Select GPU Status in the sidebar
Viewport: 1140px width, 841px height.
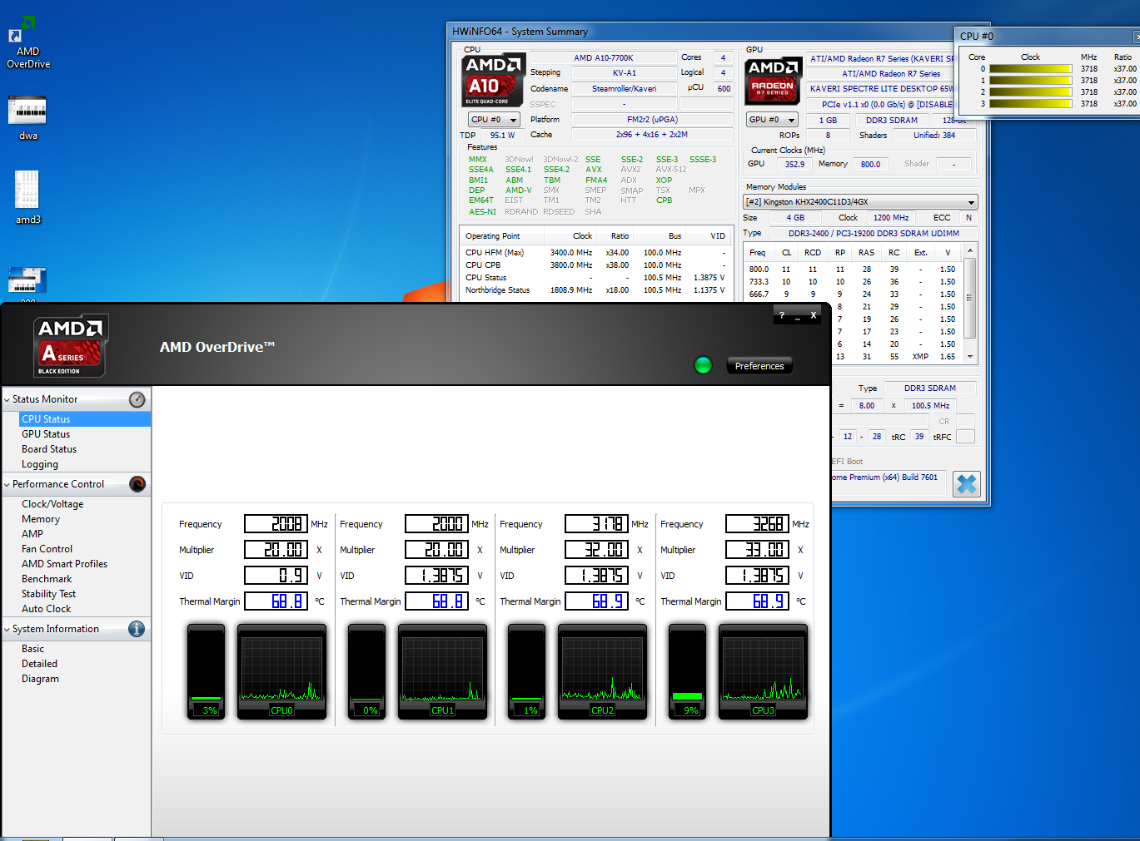pos(46,434)
